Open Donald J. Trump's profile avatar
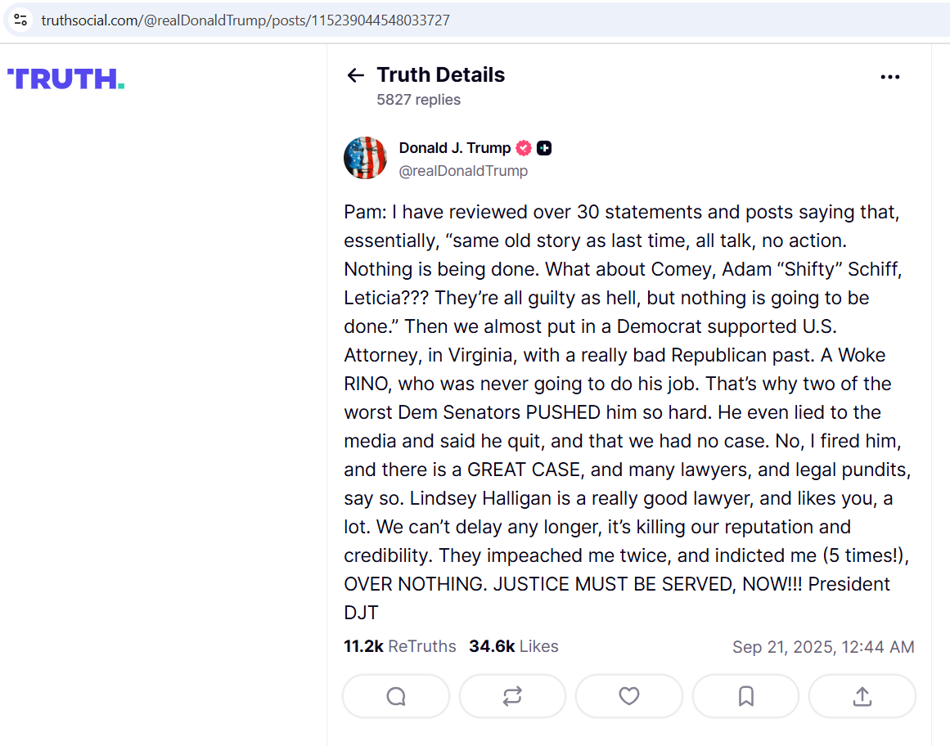This screenshot has height=746, width=950. 365,158
